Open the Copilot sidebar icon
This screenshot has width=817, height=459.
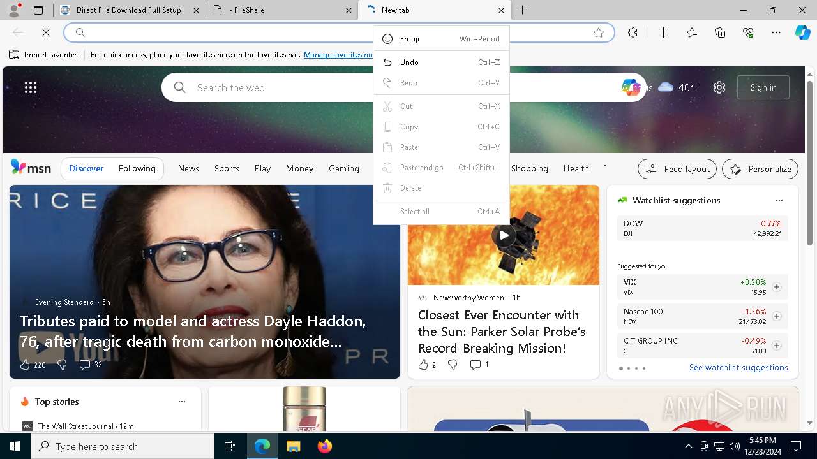tap(802, 33)
